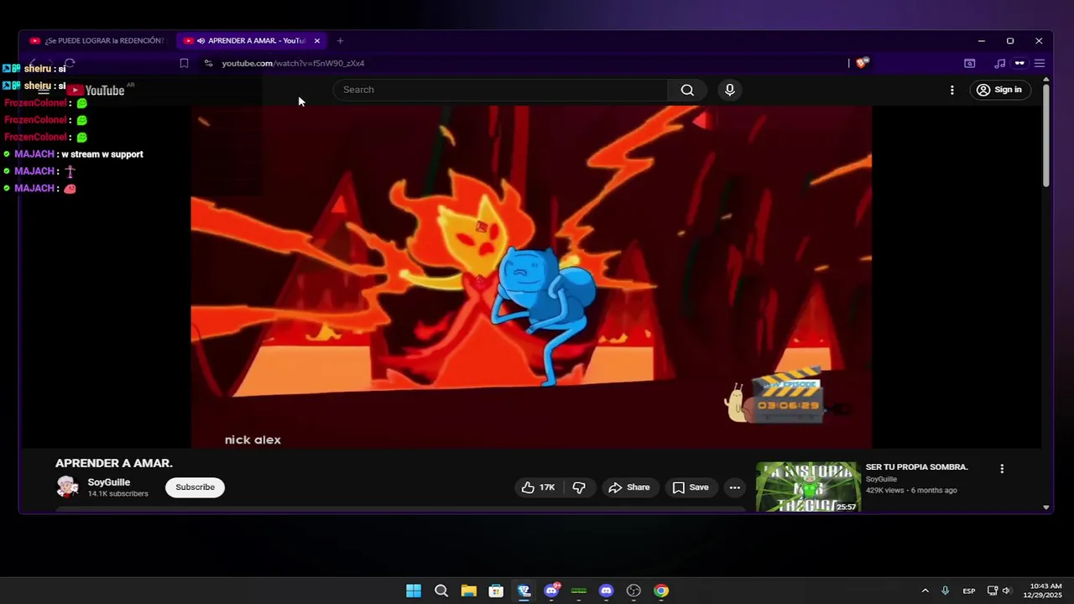Focus the YouTube Search field

[x=500, y=90]
